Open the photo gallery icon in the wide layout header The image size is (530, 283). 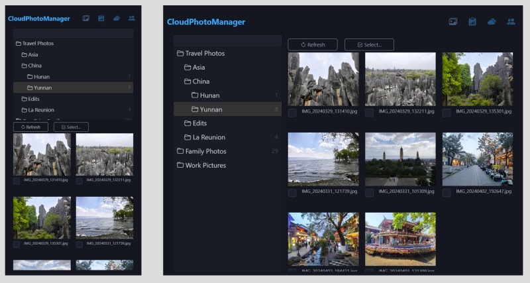pos(453,22)
